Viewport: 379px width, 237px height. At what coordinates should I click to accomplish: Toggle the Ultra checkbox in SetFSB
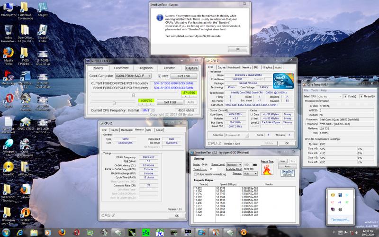[x=159, y=76]
